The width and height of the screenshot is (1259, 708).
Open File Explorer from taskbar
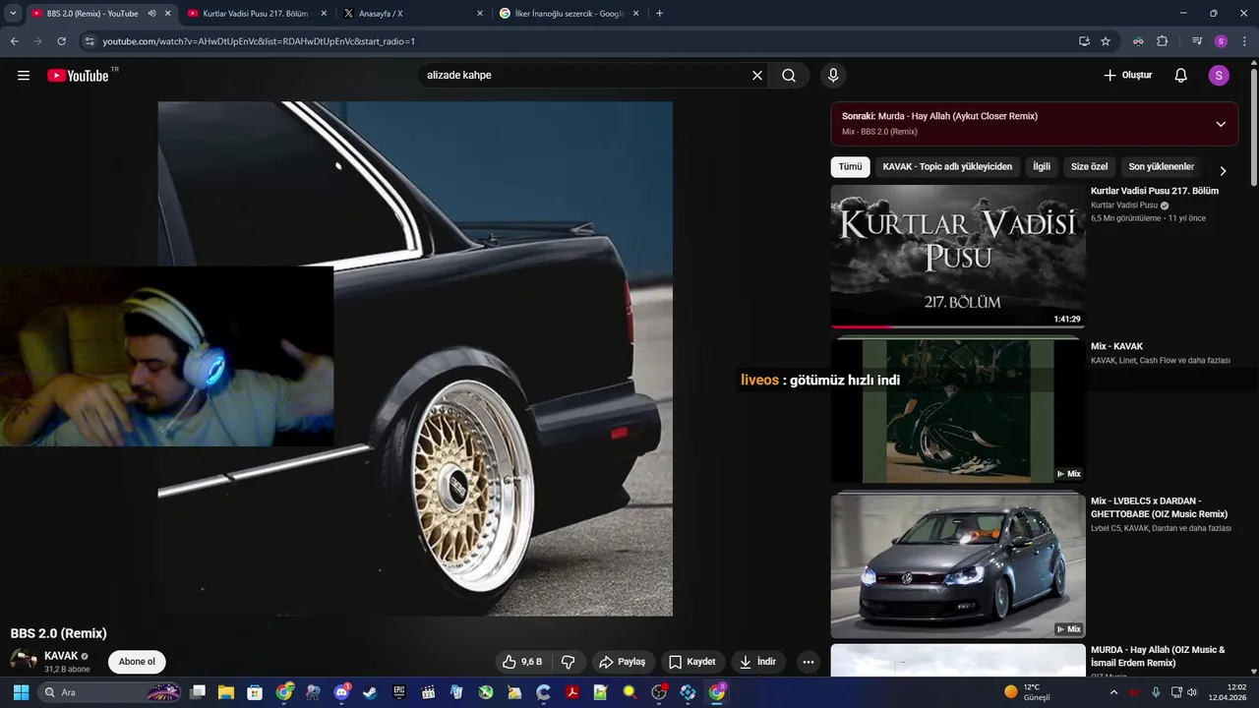point(226,692)
